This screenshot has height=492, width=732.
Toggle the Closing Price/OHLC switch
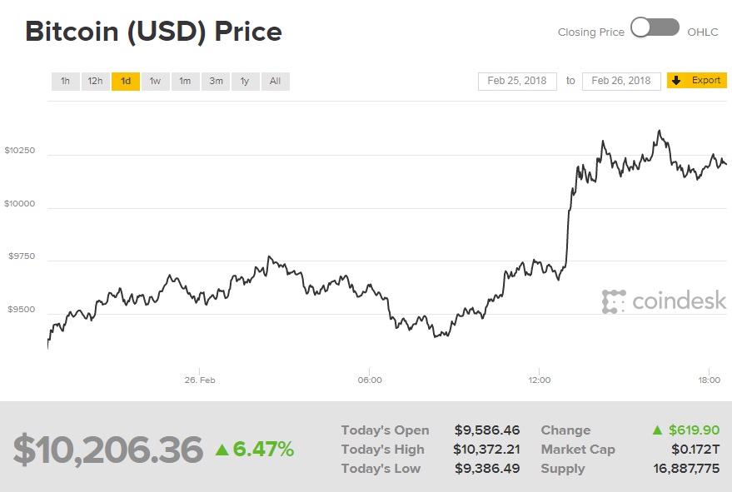[x=655, y=28]
